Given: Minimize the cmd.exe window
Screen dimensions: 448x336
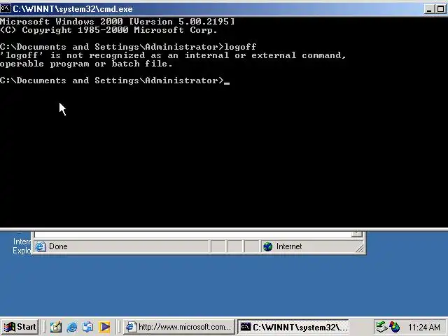Looking at the screenshot, I should pyautogui.click(x=429, y=9).
